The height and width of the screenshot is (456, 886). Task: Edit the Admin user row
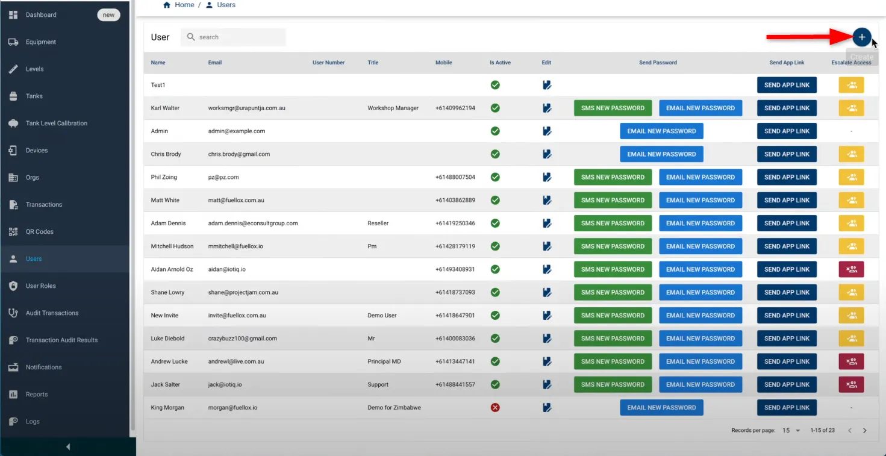pos(547,131)
